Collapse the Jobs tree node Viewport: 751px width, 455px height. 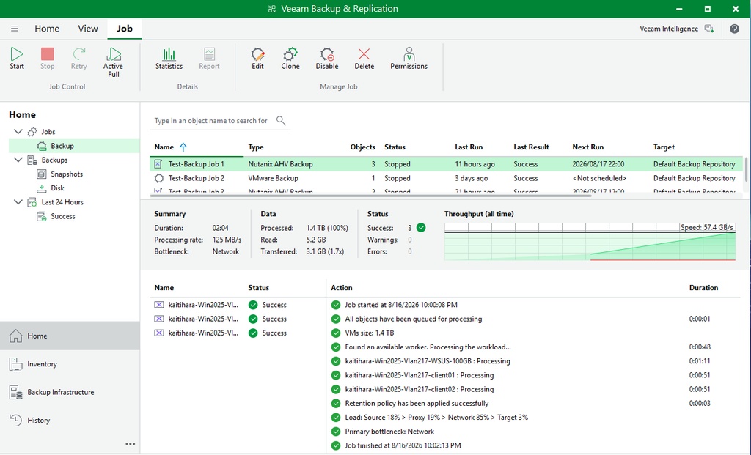point(18,132)
